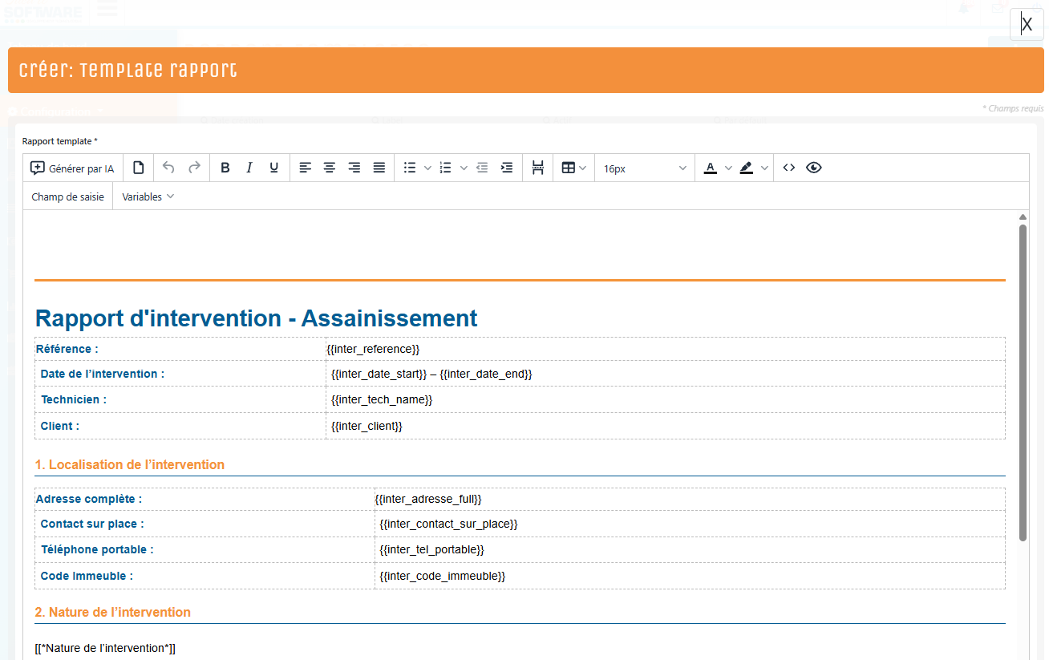The width and height of the screenshot is (1049, 660).
Task: Justify the paragraph text
Action: 379,168
